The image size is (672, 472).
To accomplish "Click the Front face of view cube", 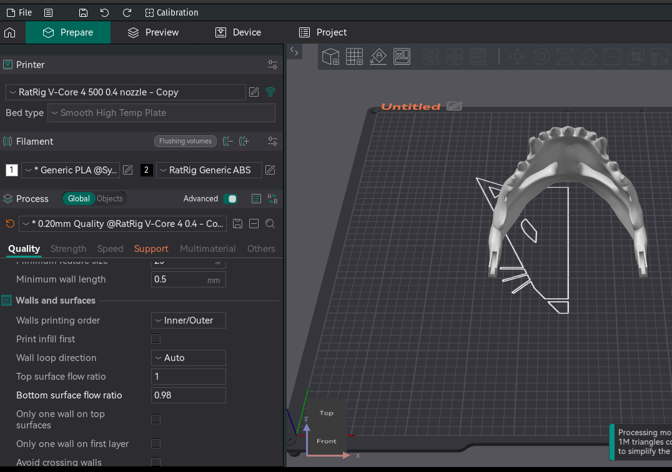I will pos(326,441).
